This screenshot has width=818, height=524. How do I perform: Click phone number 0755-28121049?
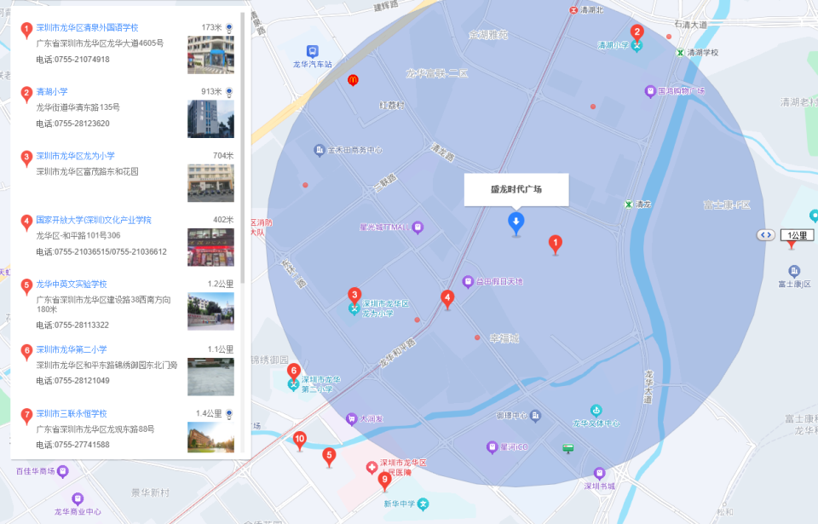[82, 381]
